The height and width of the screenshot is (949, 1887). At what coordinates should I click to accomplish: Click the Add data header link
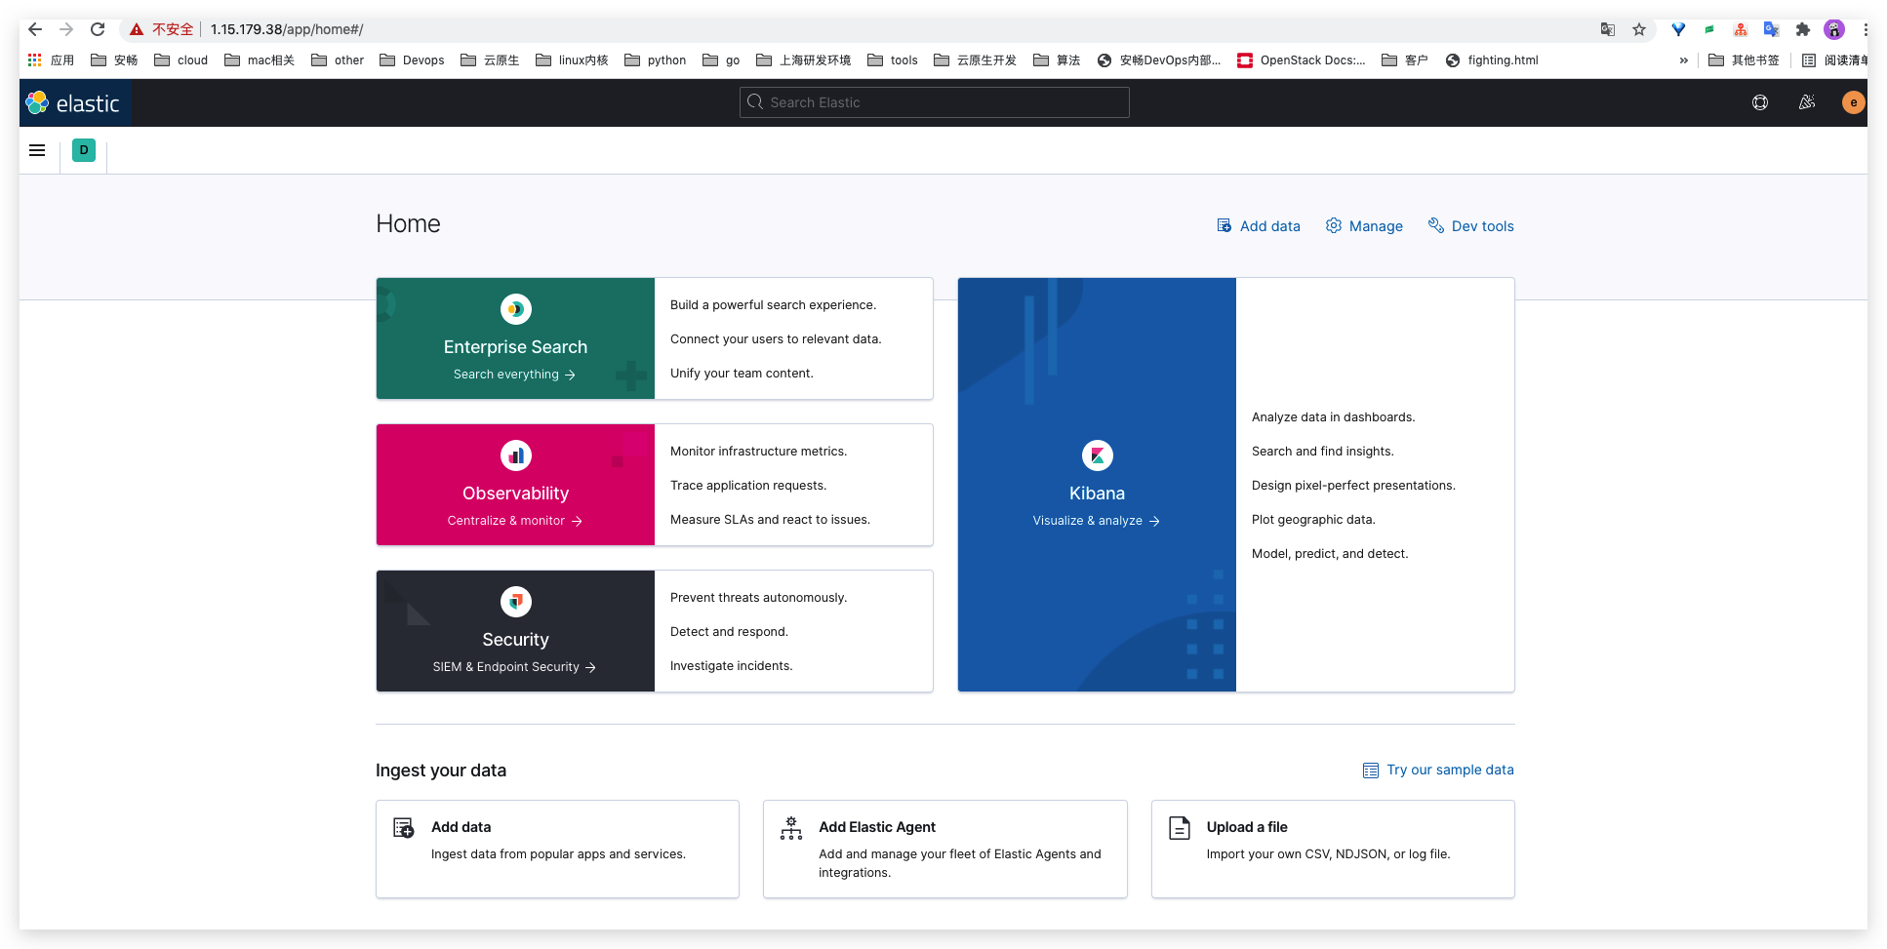coord(1259,226)
